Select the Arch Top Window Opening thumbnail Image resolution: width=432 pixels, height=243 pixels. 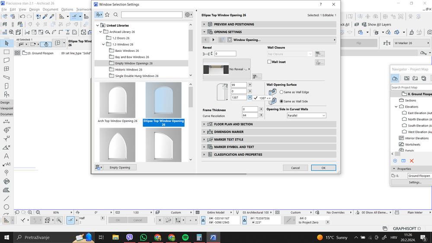pyautogui.click(x=117, y=100)
